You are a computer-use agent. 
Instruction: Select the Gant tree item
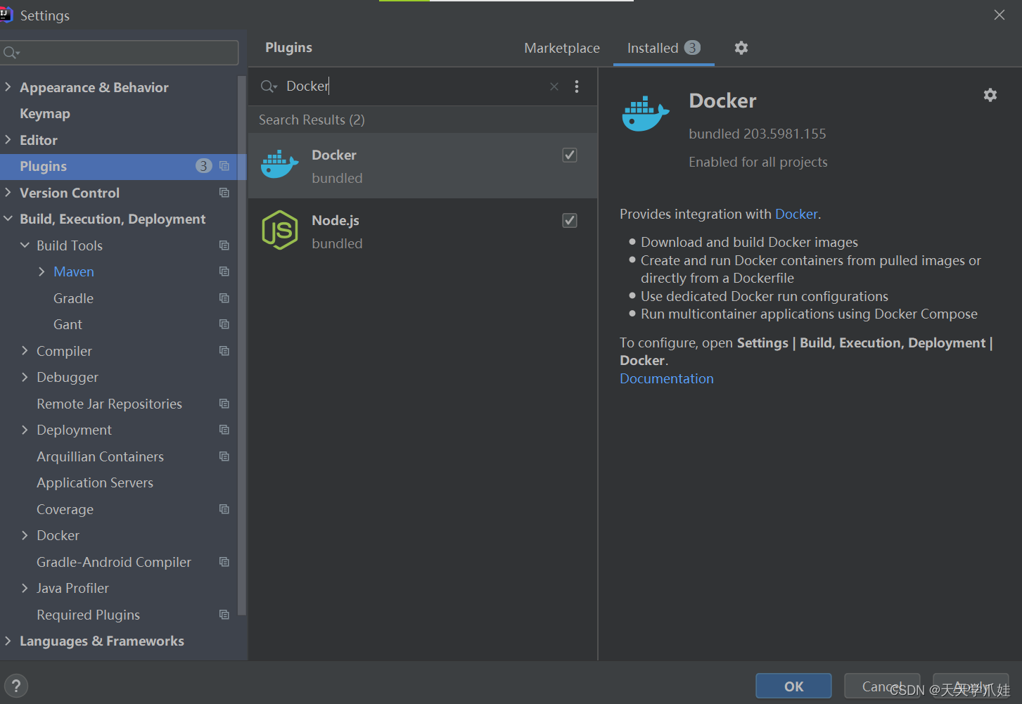[68, 324]
